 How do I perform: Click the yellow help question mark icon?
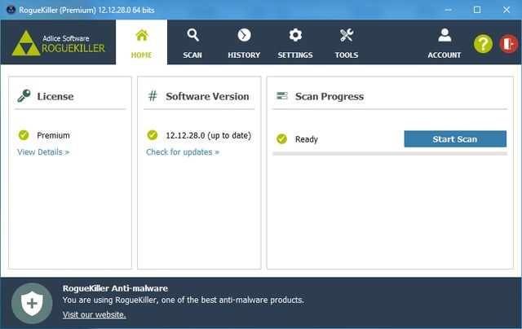click(483, 43)
